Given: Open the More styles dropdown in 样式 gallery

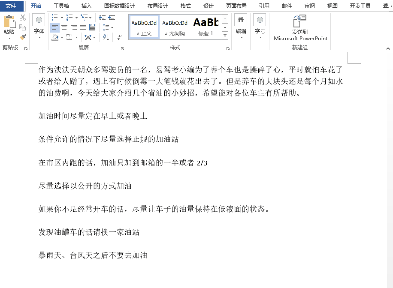Looking at the screenshot, I should pyautogui.click(x=224, y=36).
